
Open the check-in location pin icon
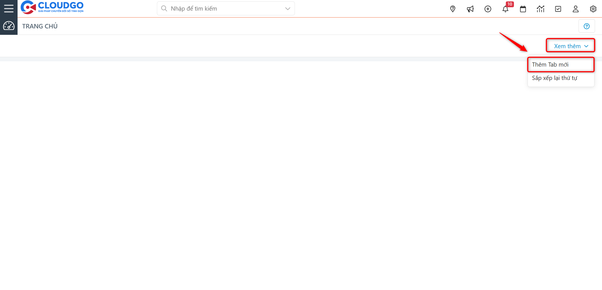tap(452, 9)
